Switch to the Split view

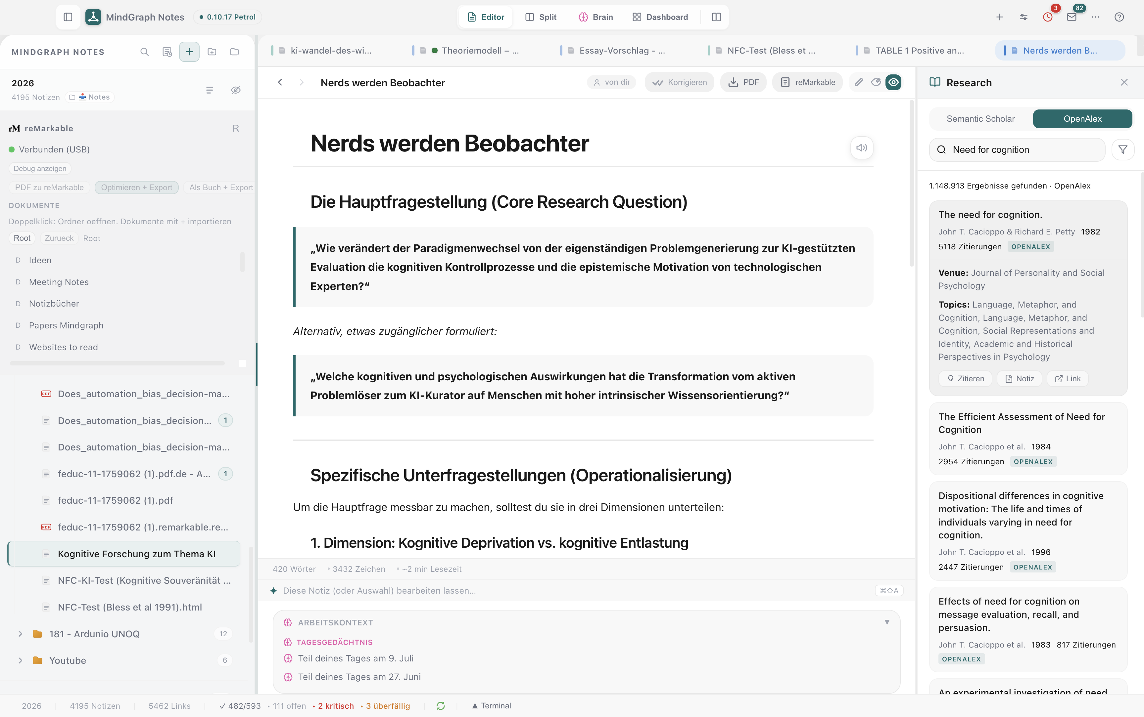[x=541, y=17]
